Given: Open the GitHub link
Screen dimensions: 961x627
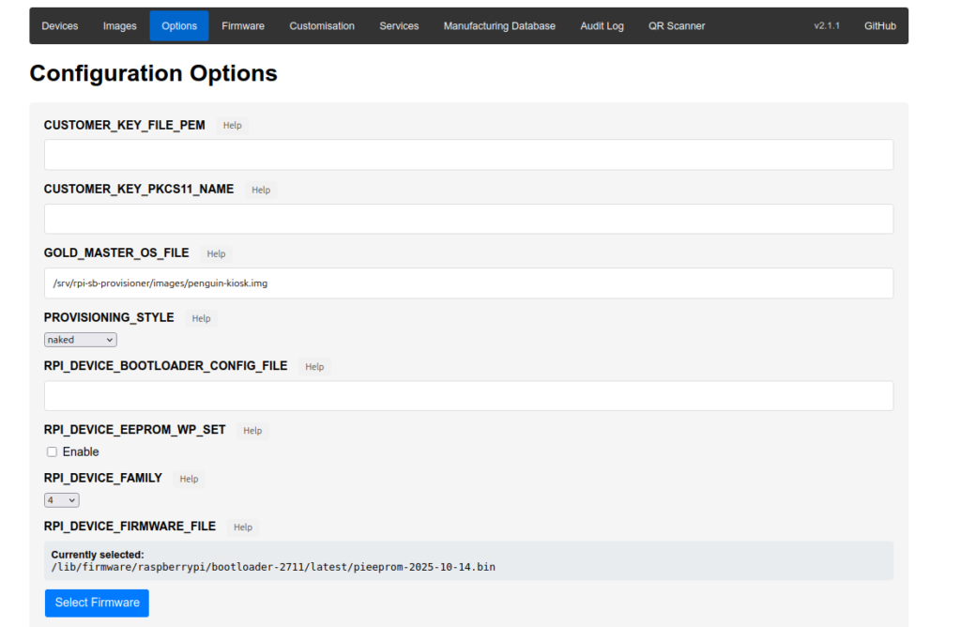Looking at the screenshot, I should pos(879,26).
